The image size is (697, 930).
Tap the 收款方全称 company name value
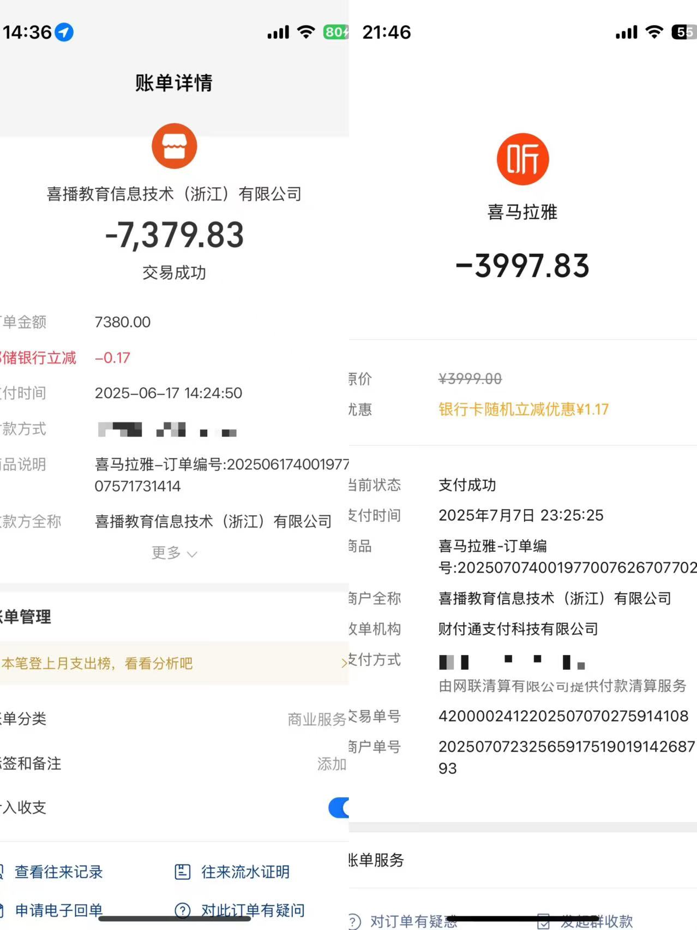click(x=213, y=522)
